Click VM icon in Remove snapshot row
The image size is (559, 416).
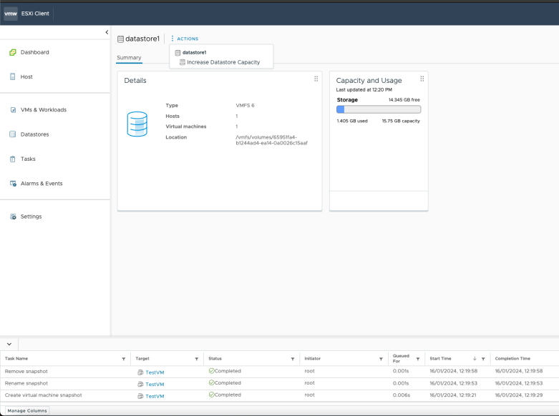pos(140,372)
